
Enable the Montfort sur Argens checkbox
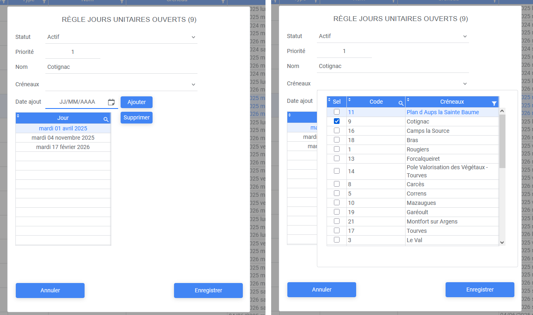click(337, 221)
